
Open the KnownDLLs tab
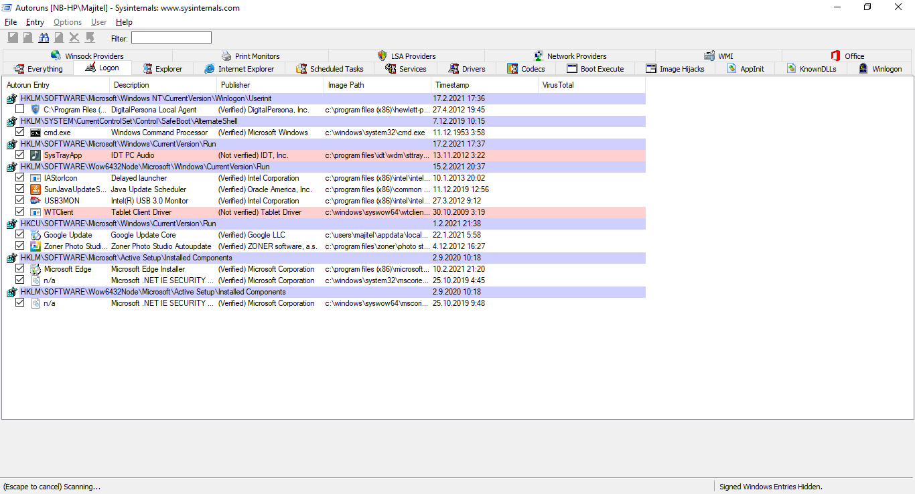click(811, 69)
